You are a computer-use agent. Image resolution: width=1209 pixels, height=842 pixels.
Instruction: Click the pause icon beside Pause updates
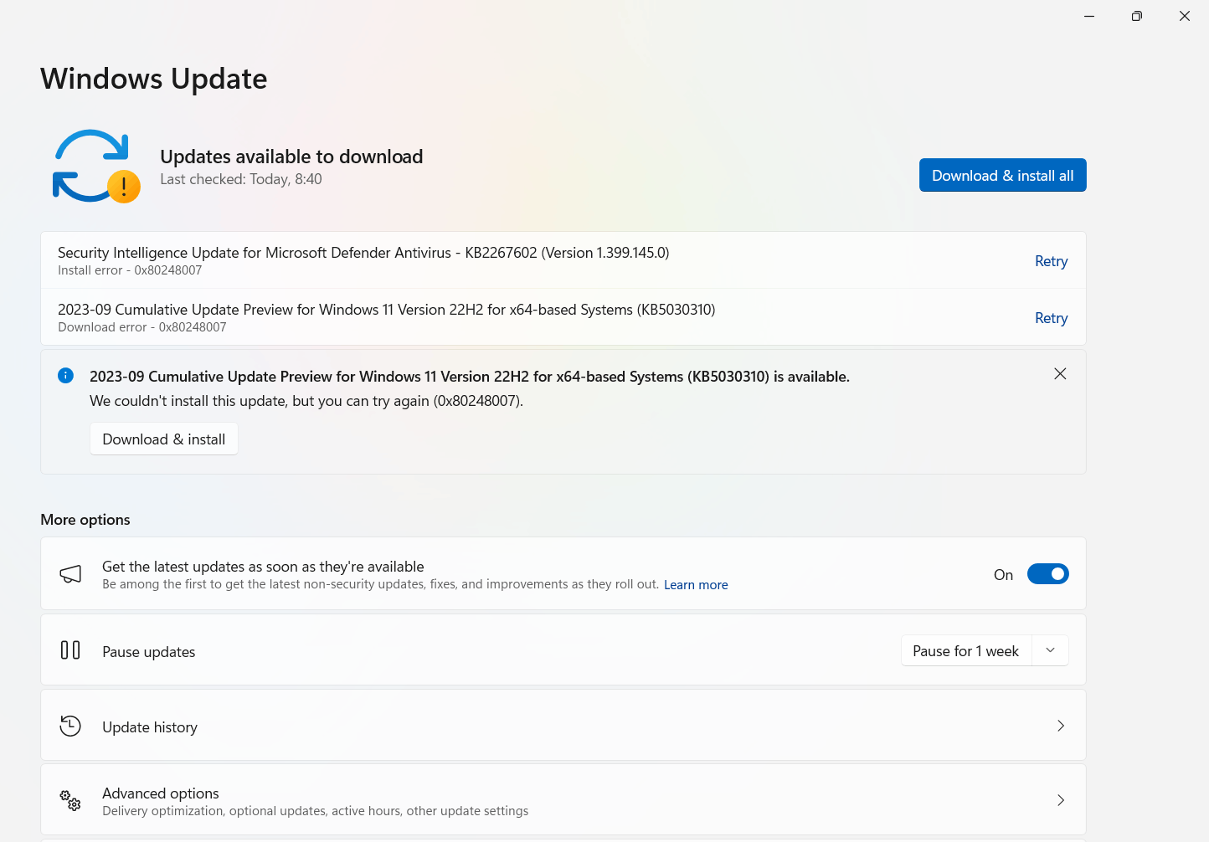point(70,650)
